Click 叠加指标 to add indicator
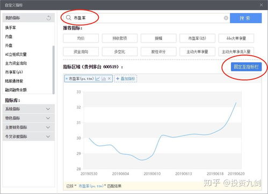Viewport: 268px width, 194px height. (126, 78)
